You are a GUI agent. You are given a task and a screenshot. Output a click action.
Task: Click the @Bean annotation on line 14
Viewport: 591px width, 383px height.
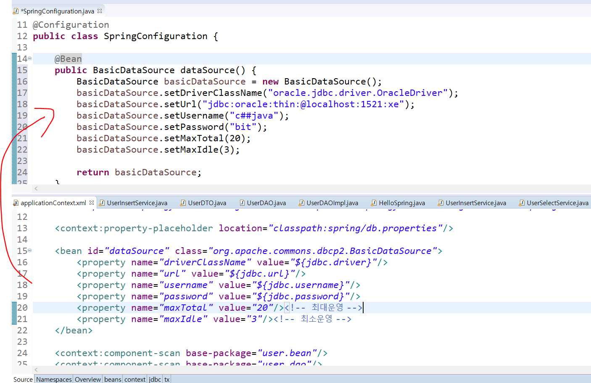coord(68,59)
